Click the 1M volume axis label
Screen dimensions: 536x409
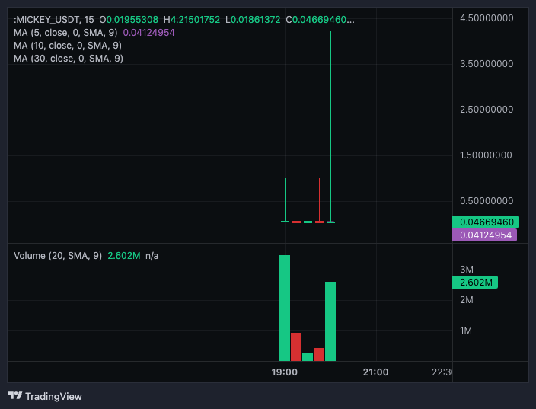click(466, 331)
